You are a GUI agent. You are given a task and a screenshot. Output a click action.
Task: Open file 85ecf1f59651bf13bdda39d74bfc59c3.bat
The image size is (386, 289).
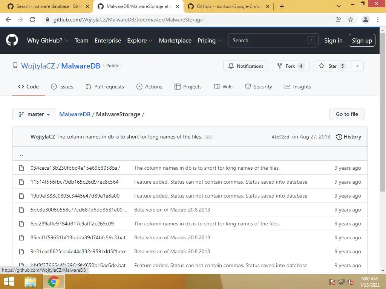[x=78, y=238]
